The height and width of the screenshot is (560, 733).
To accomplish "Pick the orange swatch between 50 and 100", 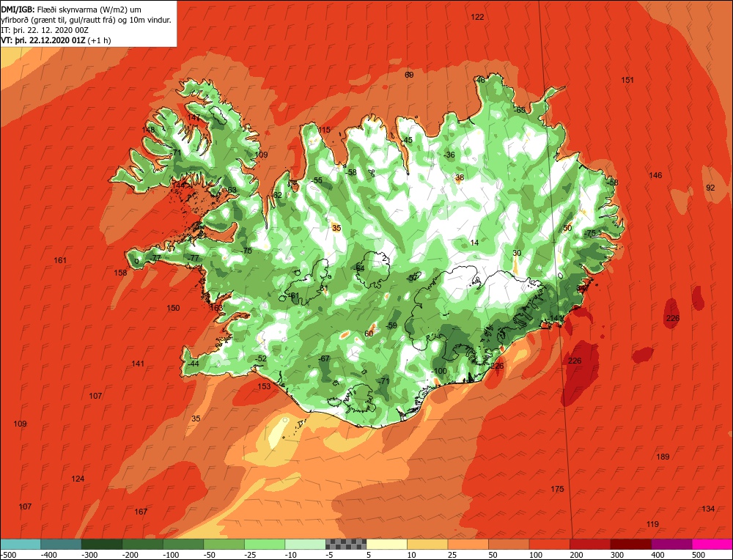I will [509, 544].
